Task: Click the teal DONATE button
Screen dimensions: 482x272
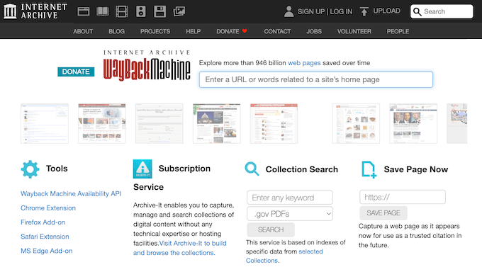Action: (76, 72)
